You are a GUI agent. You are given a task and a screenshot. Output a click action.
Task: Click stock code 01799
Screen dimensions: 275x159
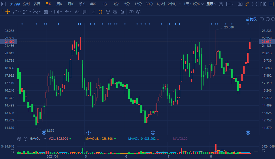click(x=15, y=4)
